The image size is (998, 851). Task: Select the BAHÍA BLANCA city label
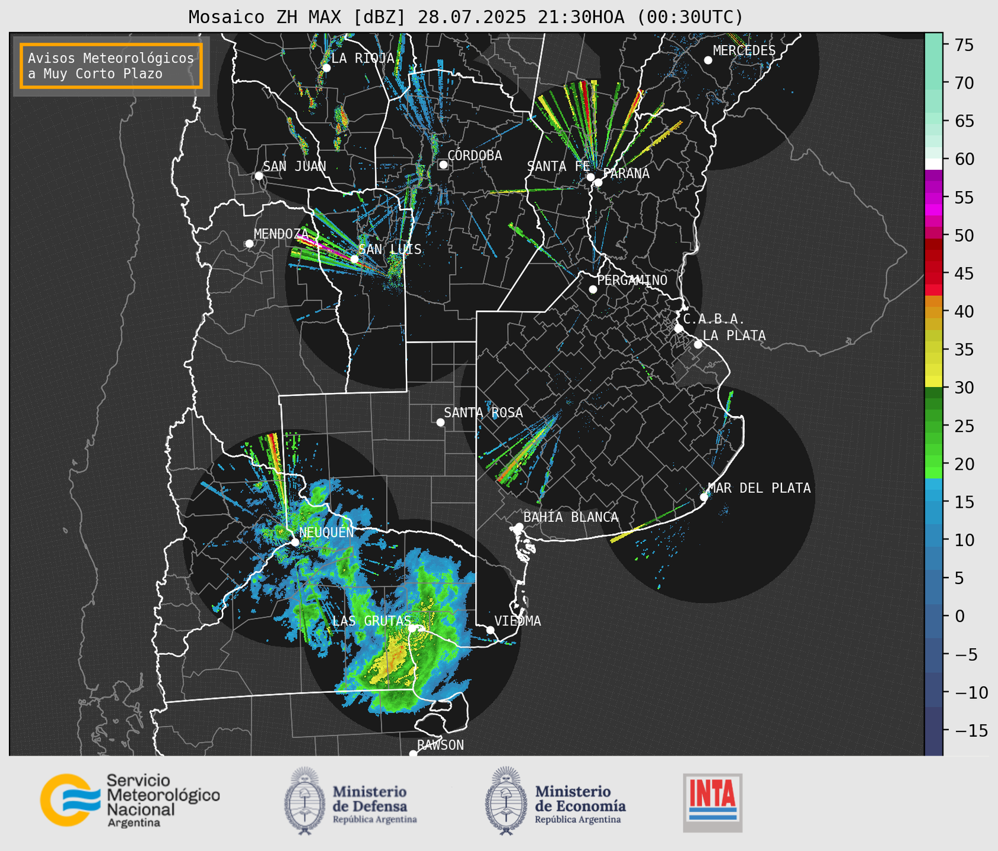tap(571, 517)
